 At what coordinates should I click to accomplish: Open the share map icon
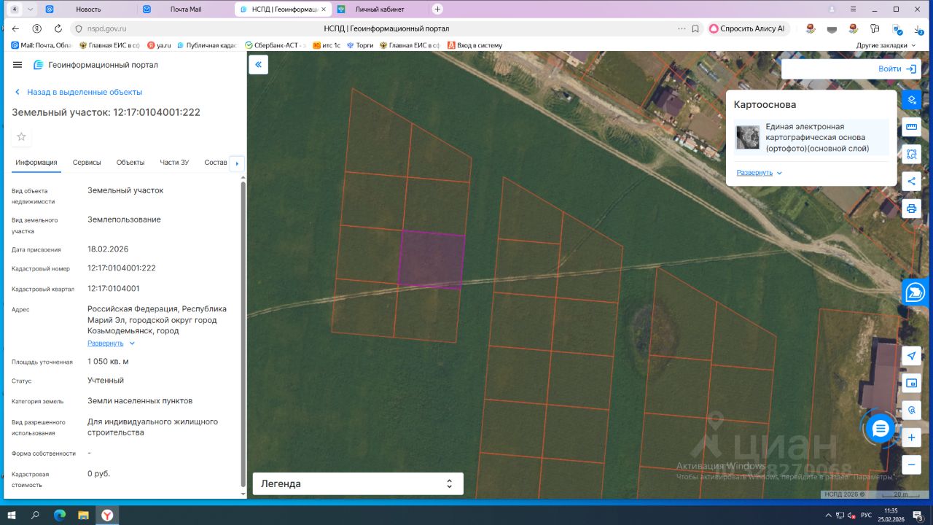(911, 182)
